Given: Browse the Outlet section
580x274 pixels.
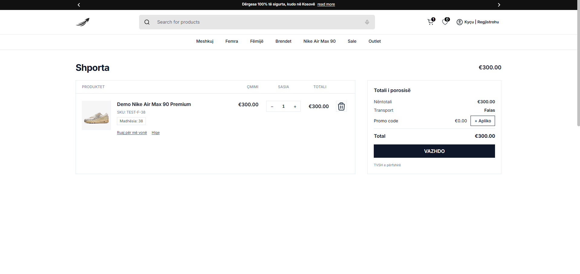Looking at the screenshot, I should [374, 41].
